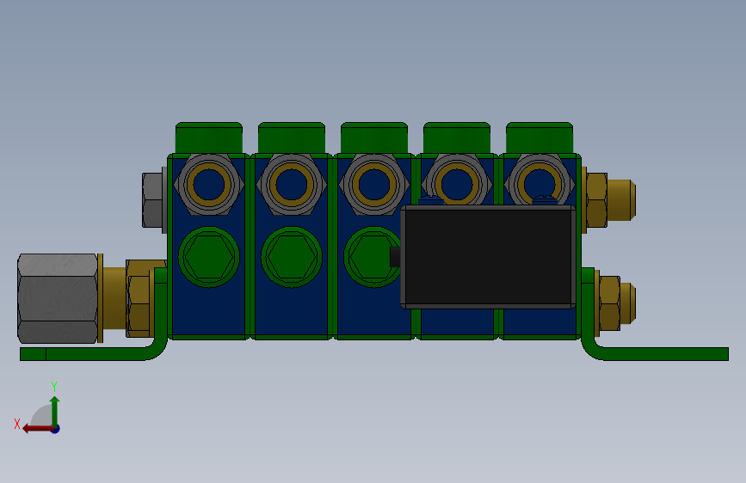Select the upper right brass fitting
Viewport: 746px width, 483px height.
(610, 199)
